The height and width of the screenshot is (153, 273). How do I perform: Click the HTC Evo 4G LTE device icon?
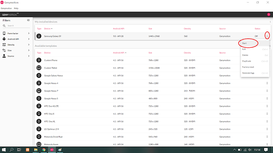pos(39,106)
